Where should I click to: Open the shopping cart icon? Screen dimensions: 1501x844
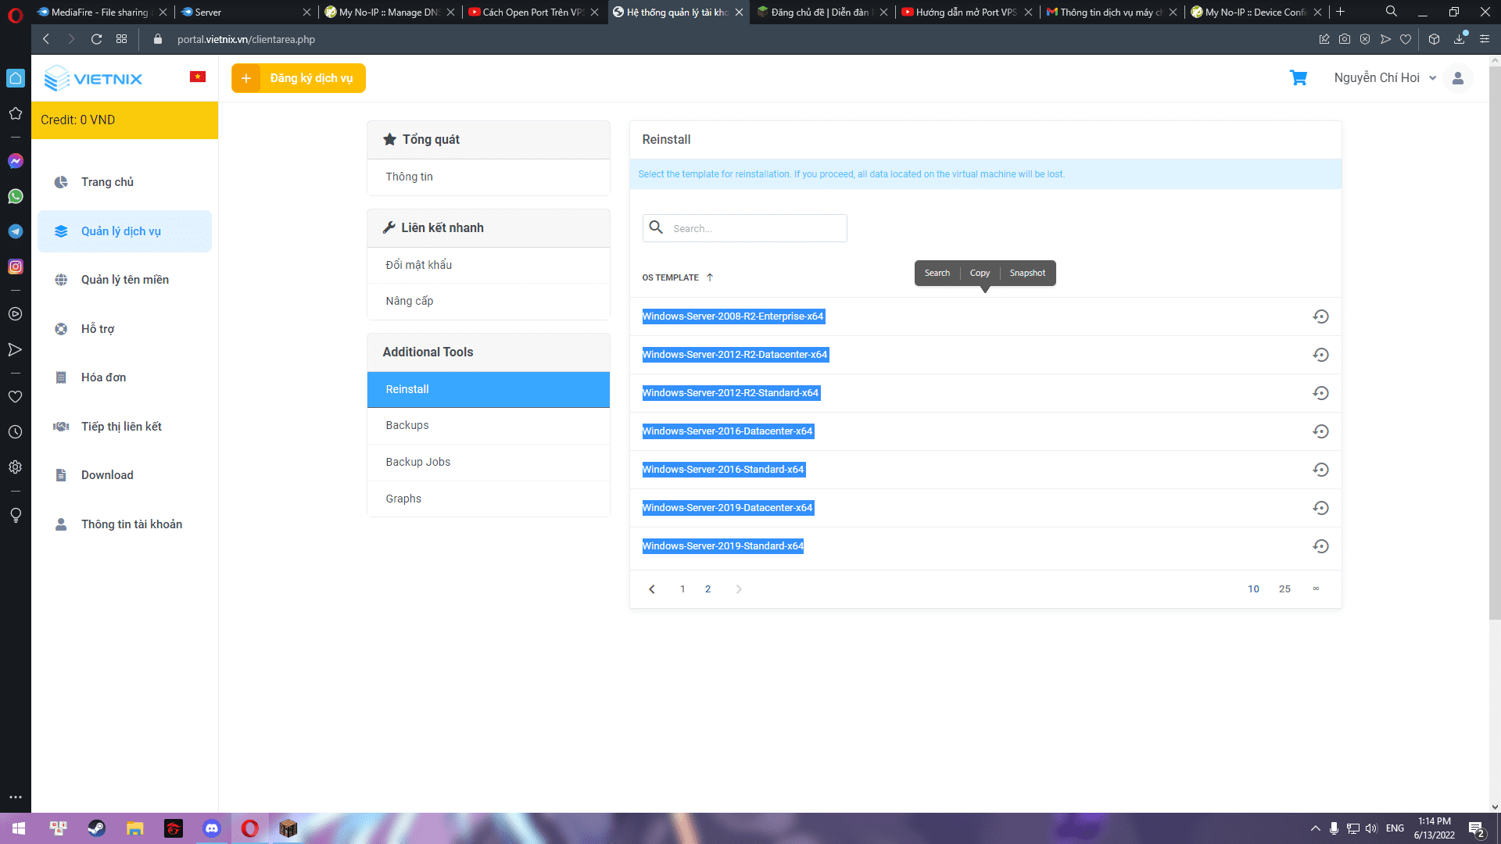[1298, 78]
